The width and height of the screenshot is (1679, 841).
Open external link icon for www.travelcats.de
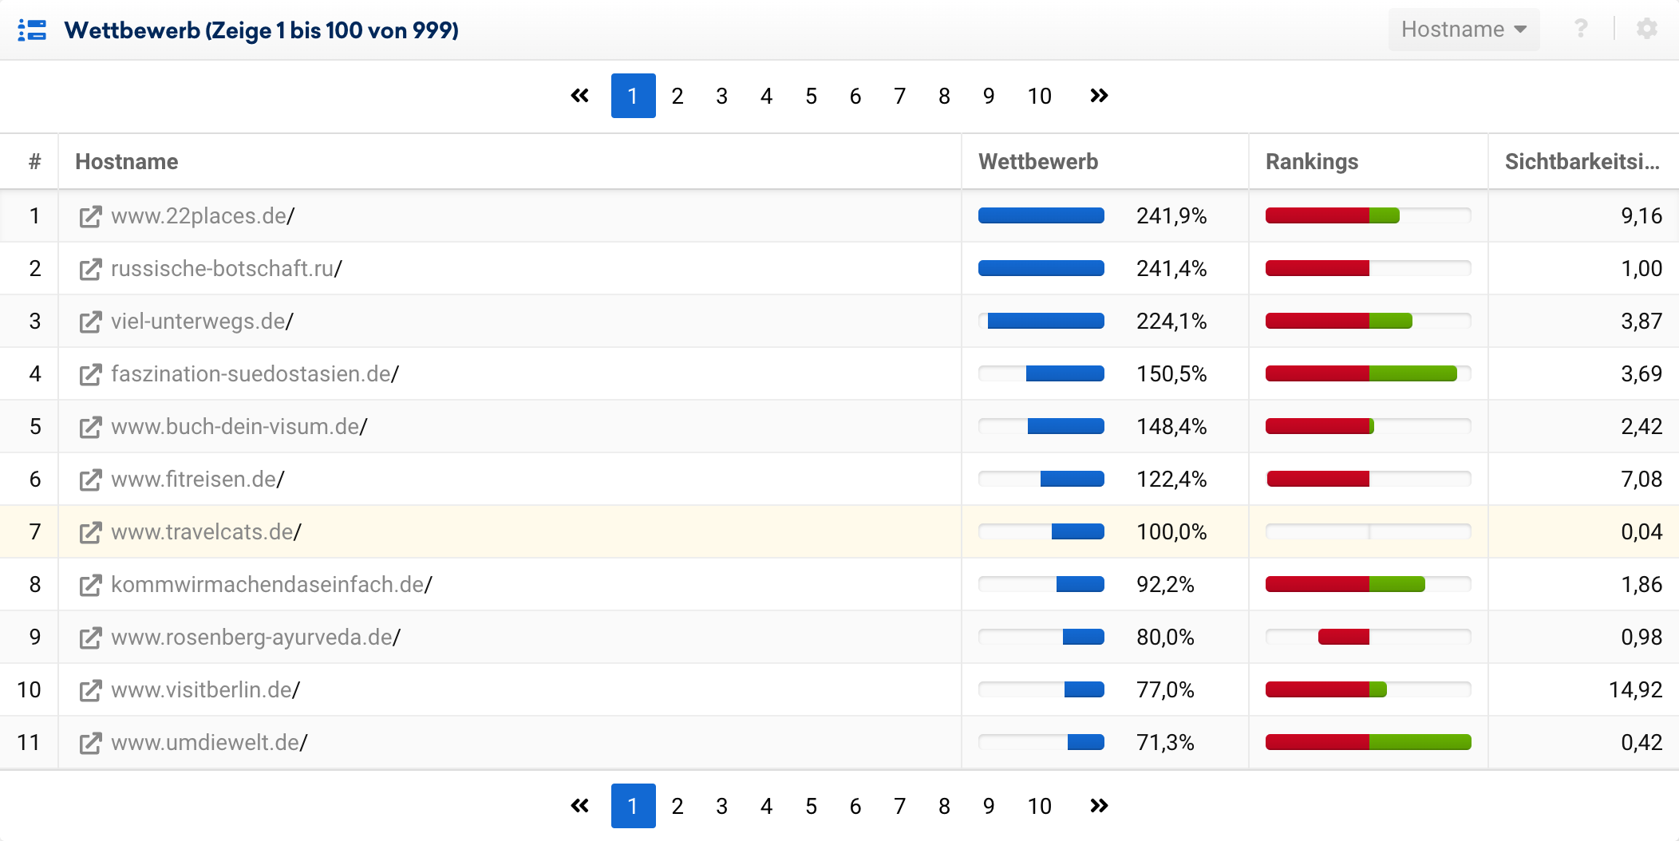click(90, 532)
